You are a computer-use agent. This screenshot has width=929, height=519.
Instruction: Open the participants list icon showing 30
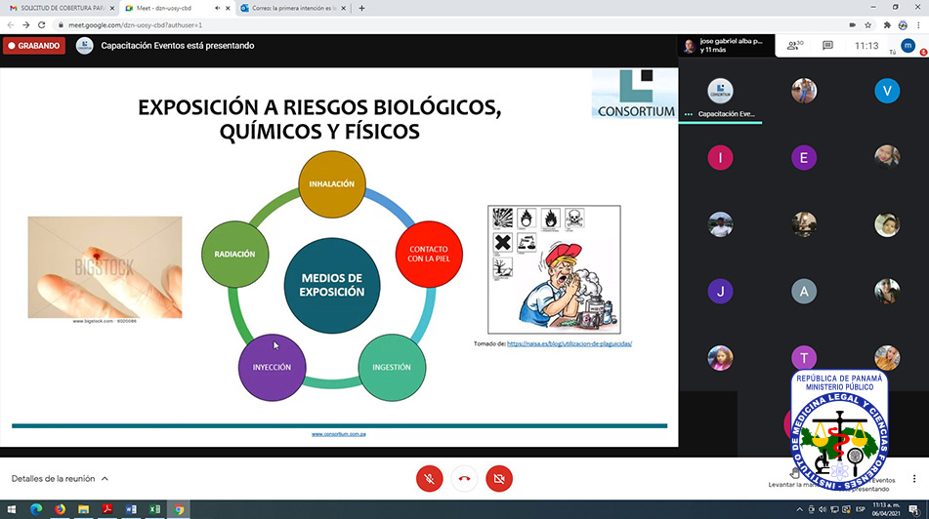point(794,46)
